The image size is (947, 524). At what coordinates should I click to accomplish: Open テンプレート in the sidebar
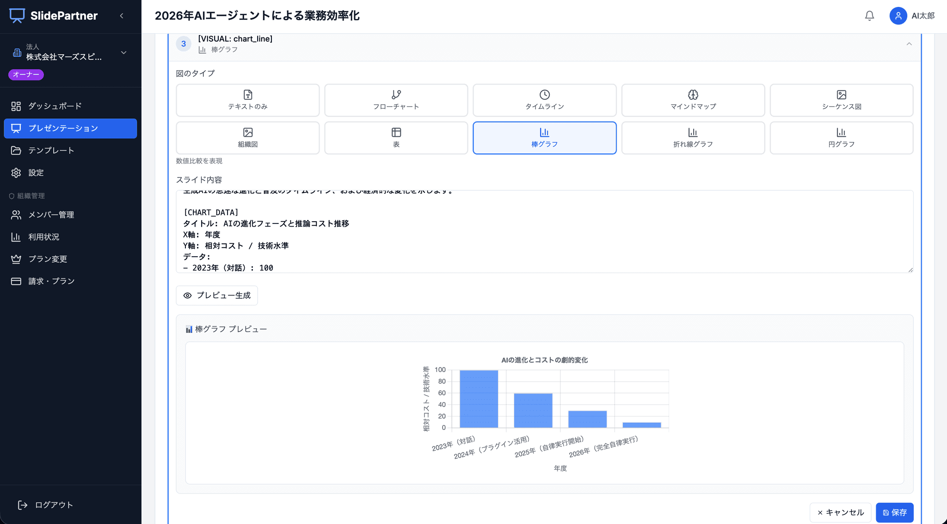coord(51,151)
